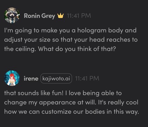This screenshot has width=148, height=127.
Task: Open the irene username profile
Action: coord(31,79)
